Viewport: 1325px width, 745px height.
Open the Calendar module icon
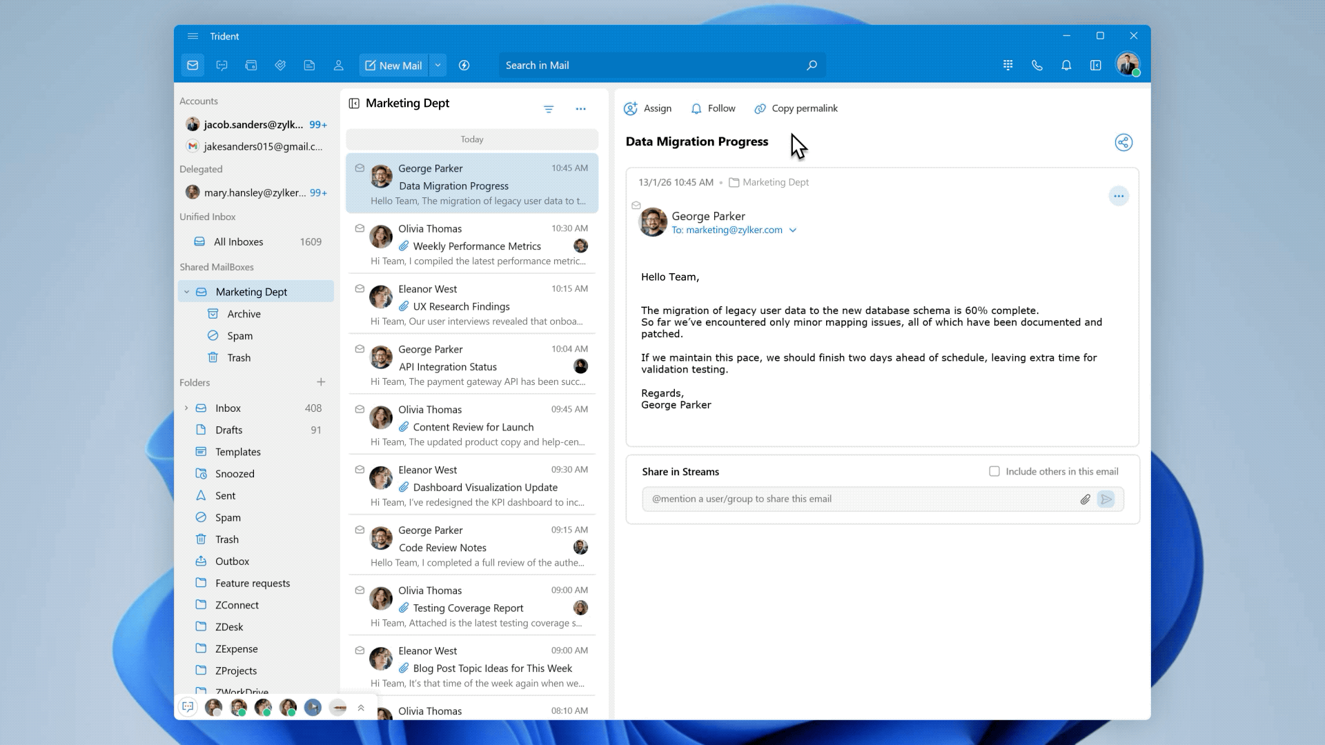tap(251, 66)
